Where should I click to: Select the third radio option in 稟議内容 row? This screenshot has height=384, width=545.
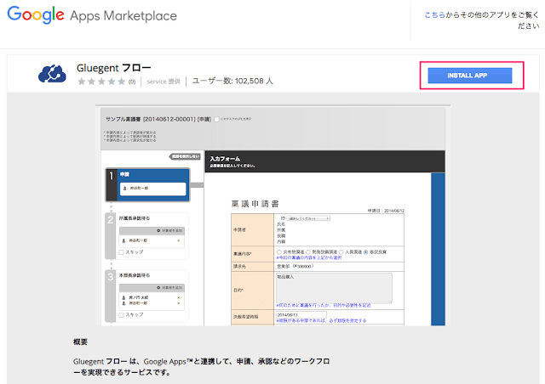[x=341, y=252]
